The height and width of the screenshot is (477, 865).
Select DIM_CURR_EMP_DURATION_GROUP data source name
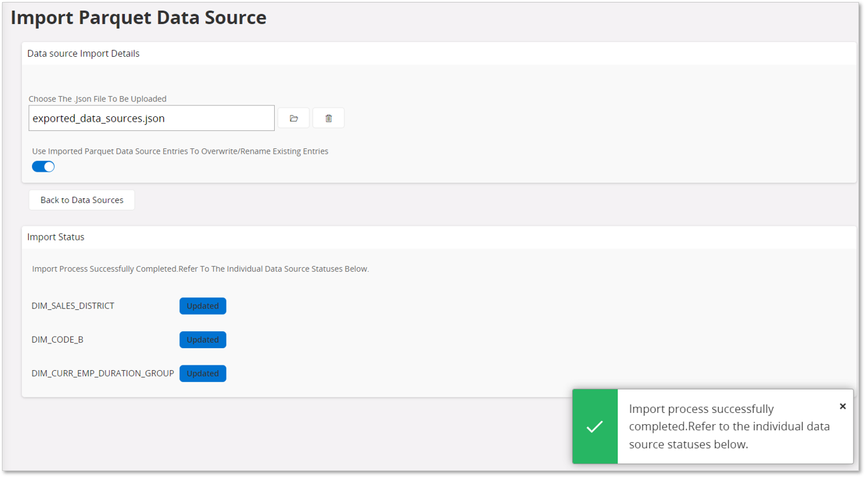click(x=103, y=373)
